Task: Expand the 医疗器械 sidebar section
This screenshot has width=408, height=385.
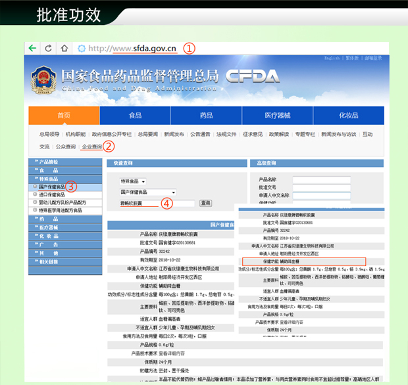Action: pyautogui.click(x=65, y=227)
